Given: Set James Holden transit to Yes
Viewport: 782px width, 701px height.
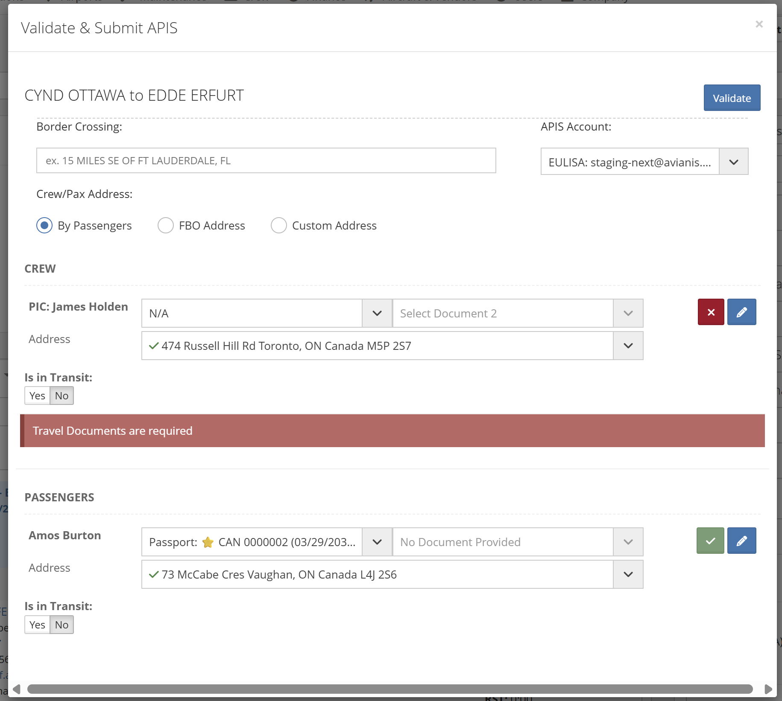Looking at the screenshot, I should (x=37, y=396).
